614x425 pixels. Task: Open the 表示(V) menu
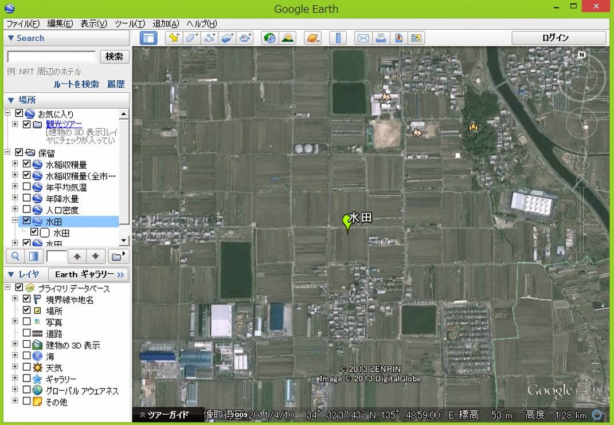pos(93,24)
